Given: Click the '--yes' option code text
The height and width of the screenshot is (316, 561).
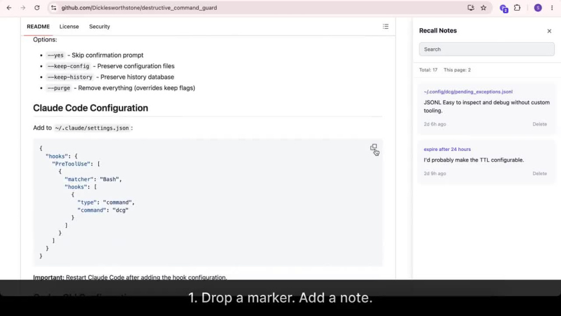Looking at the screenshot, I should pos(56,55).
